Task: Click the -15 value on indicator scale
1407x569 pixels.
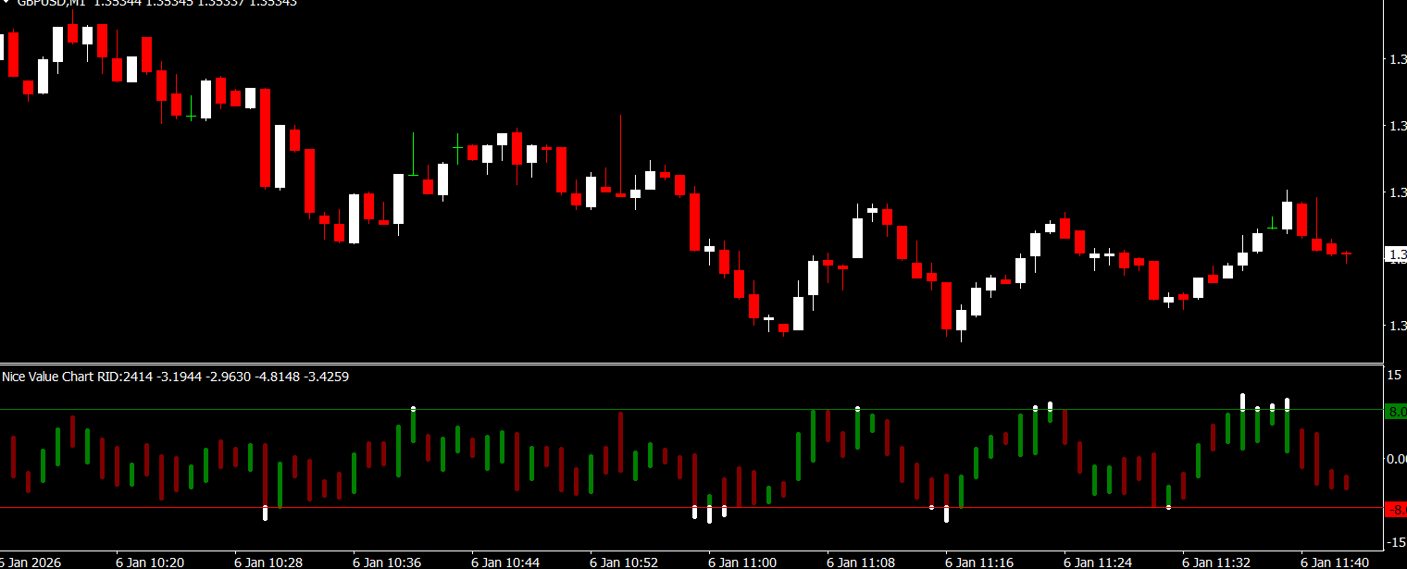Action: [x=1394, y=543]
